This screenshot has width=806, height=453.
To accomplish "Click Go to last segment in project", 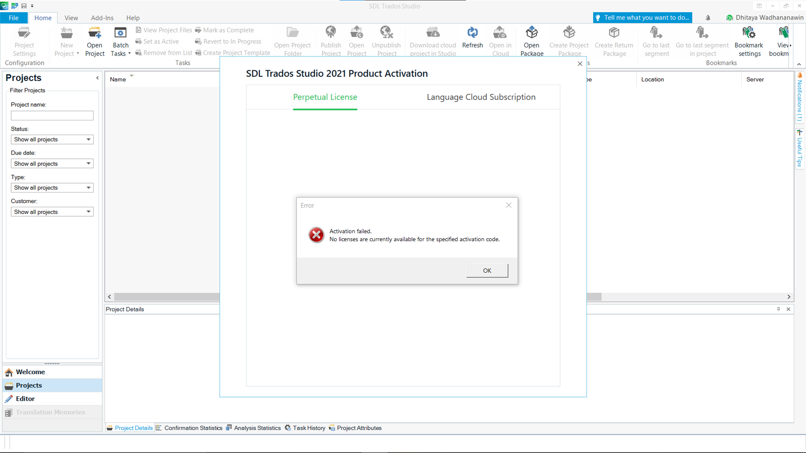I will (702, 41).
